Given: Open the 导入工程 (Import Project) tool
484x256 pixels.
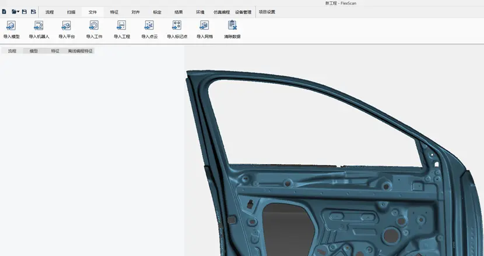Looking at the screenshot, I should click(121, 26).
